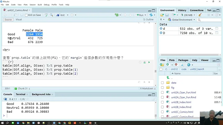
Task: Load workspace icon in Environment pane
Action: [x=162, y=15]
